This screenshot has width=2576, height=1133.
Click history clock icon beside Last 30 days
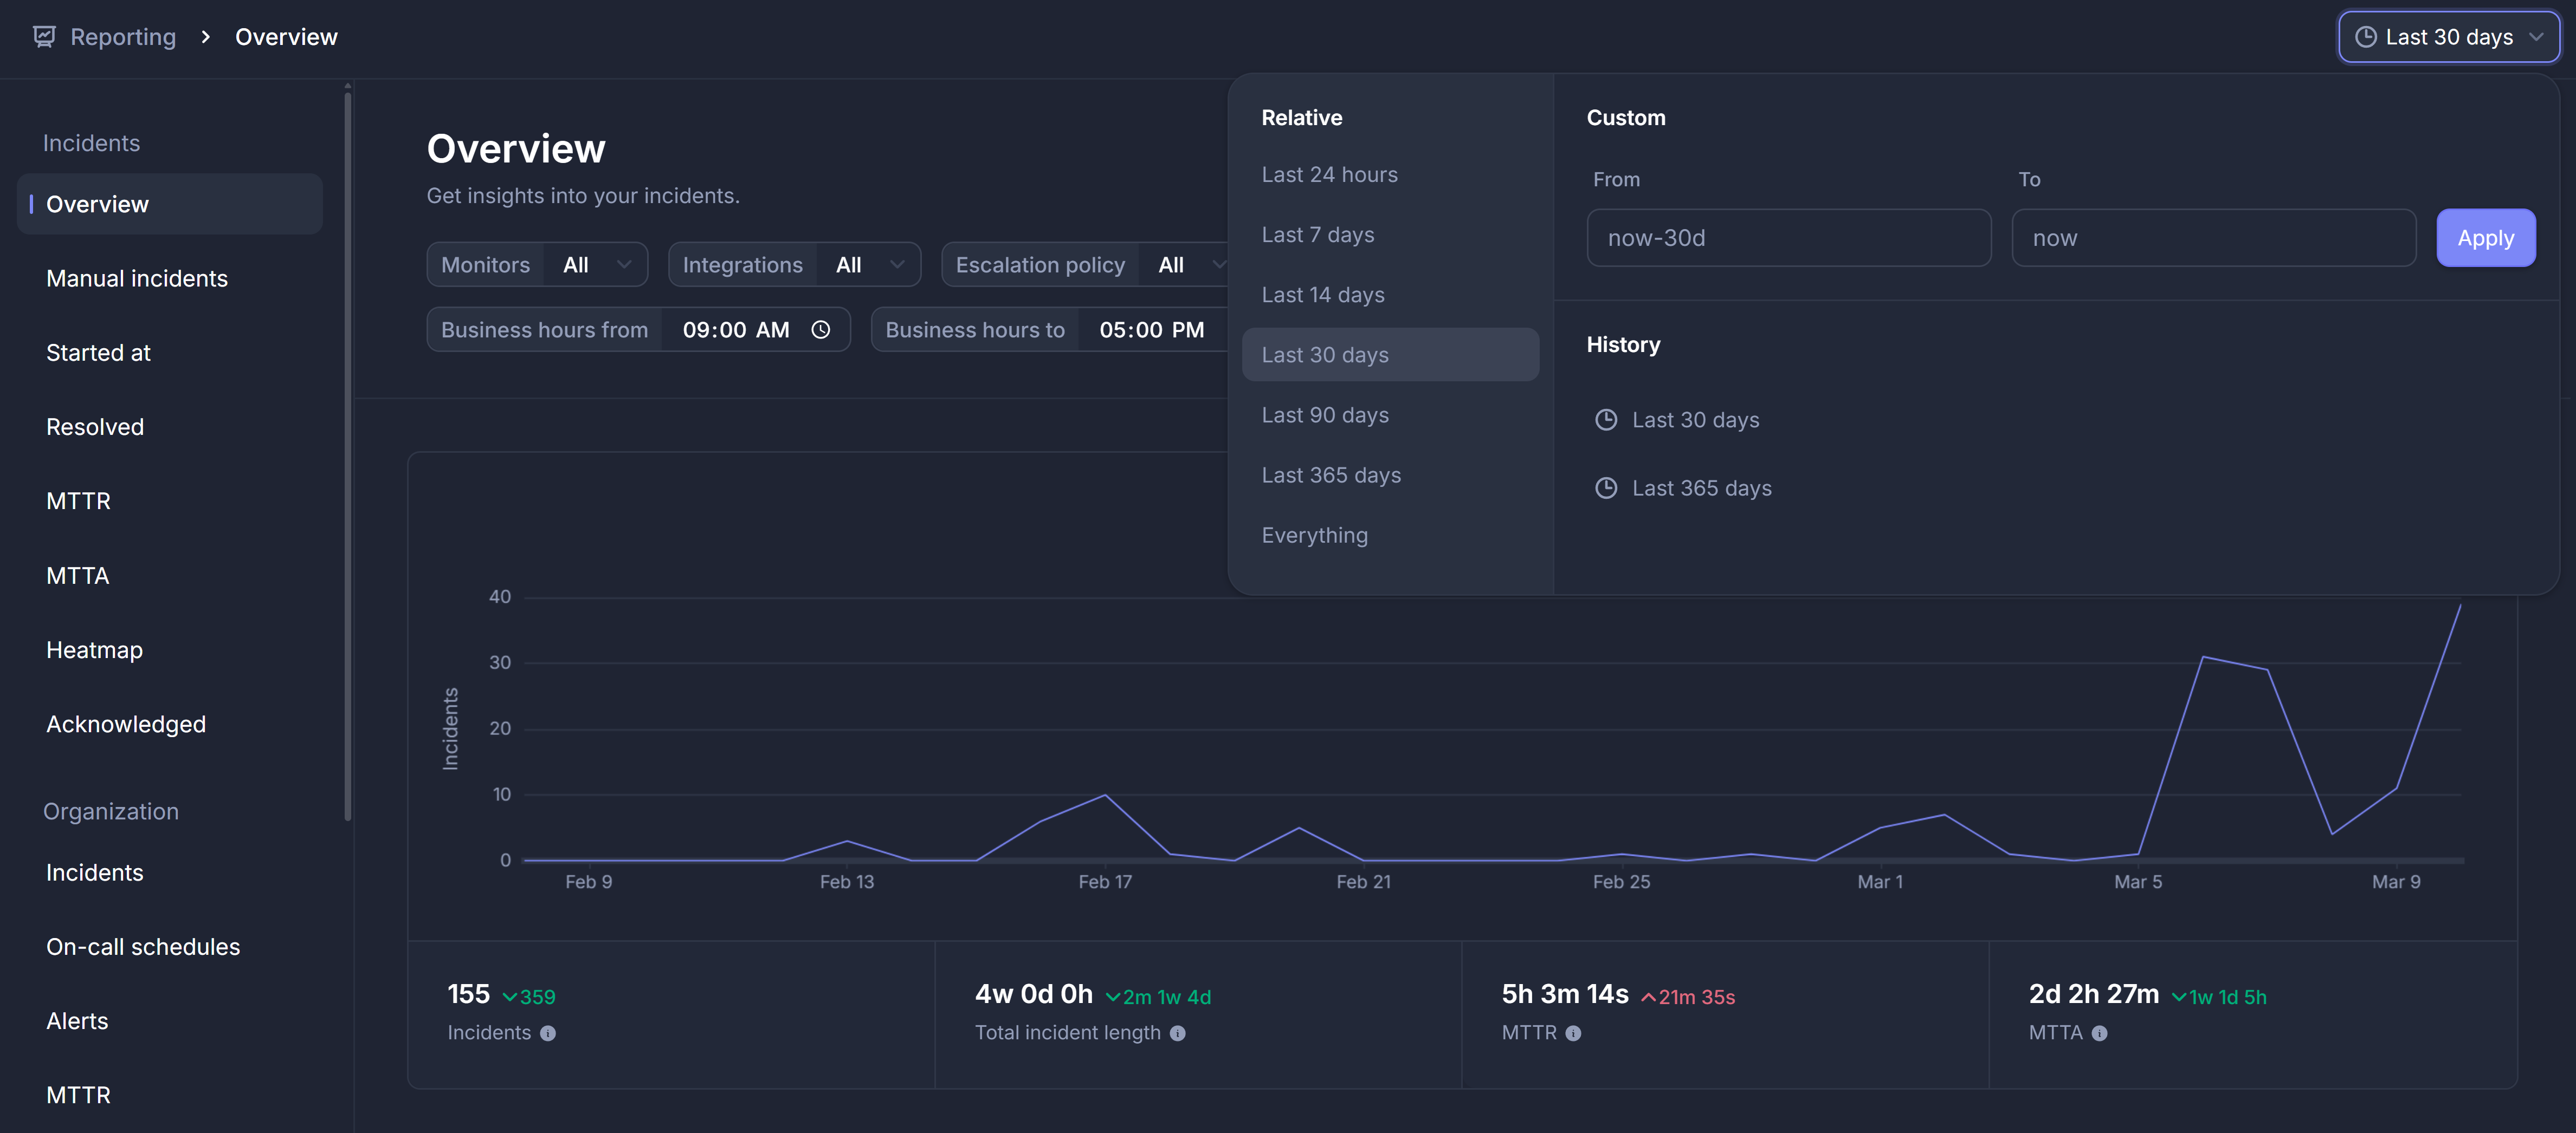1605,420
